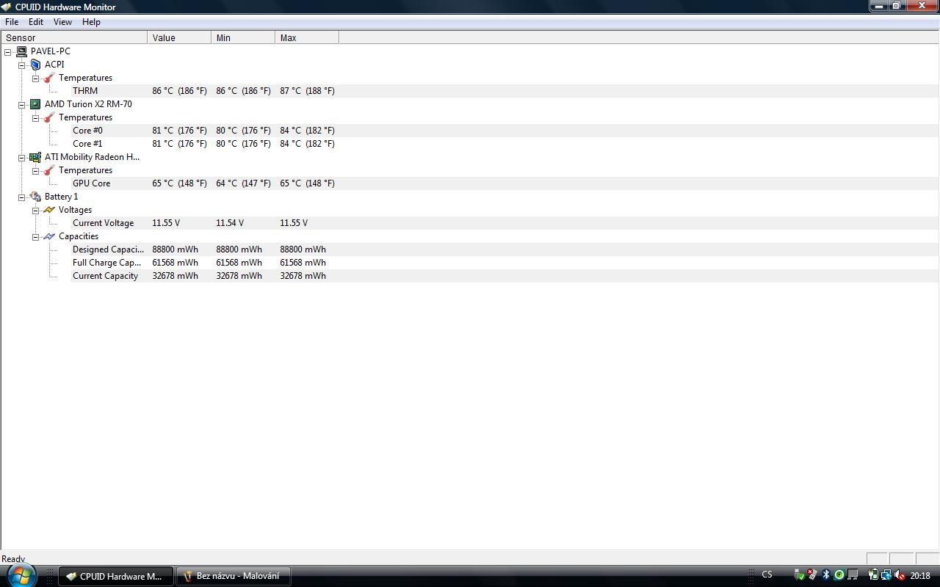Click the network connection tray icon
This screenshot has height=587, width=940.
pyautogui.click(x=886, y=575)
